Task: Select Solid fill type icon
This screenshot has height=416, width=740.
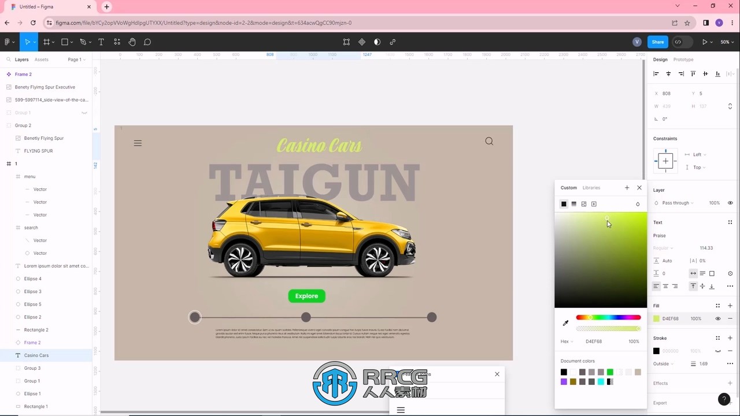Action: click(x=564, y=204)
